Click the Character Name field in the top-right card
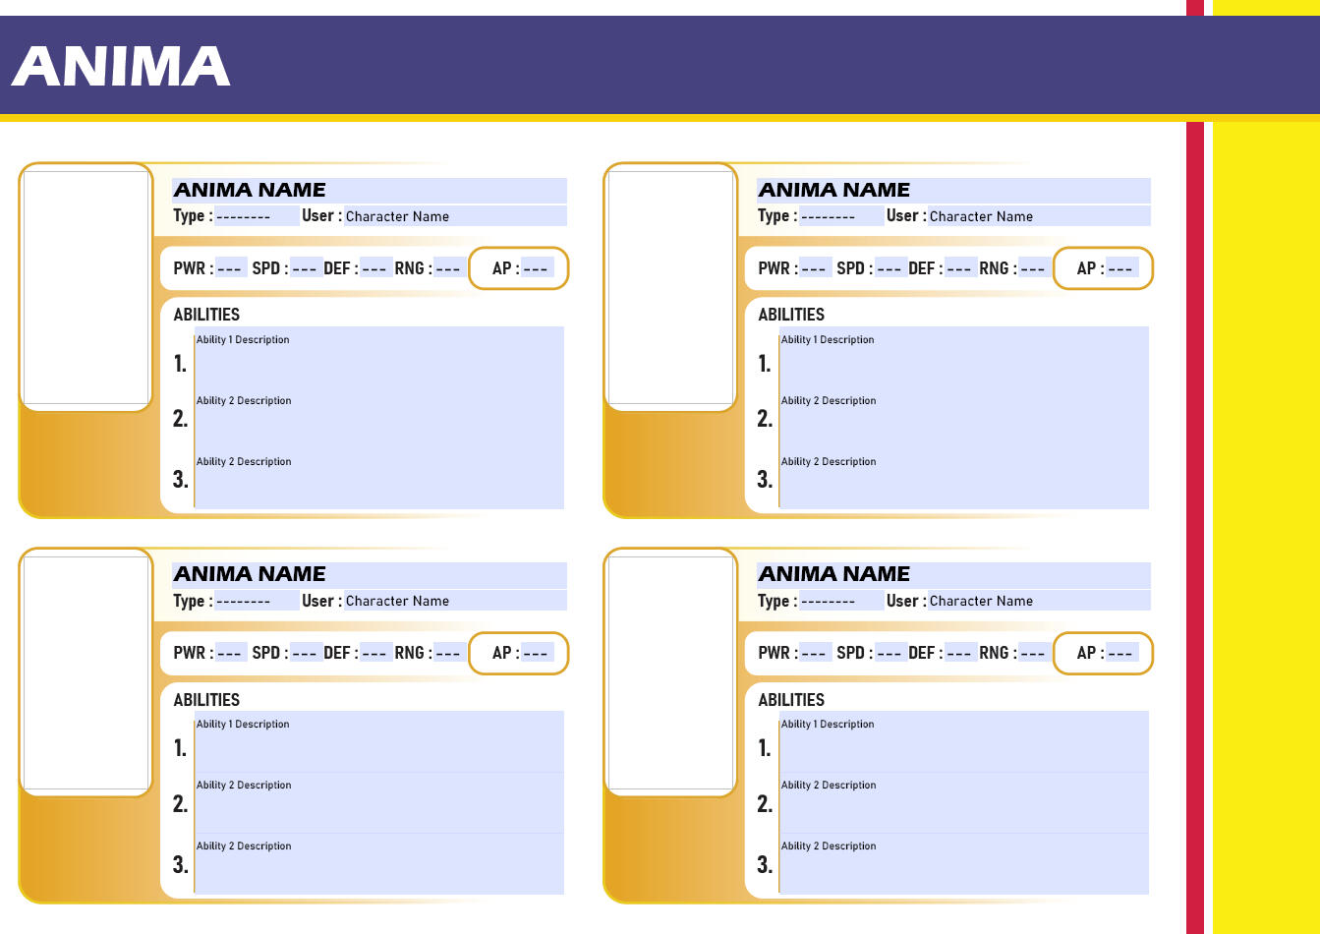The width and height of the screenshot is (1320, 934). pos(1038,216)
